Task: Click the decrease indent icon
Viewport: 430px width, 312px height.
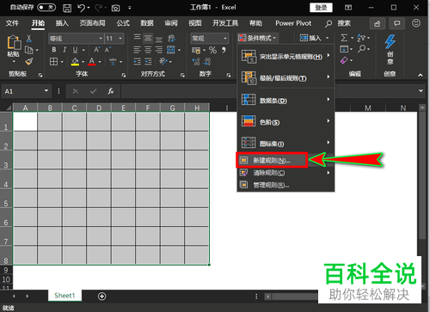Action: click(138, 61)
